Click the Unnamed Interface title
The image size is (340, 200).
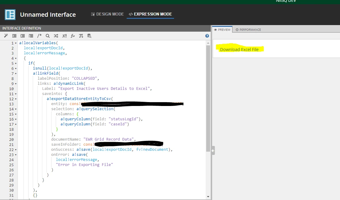point(48,15)
